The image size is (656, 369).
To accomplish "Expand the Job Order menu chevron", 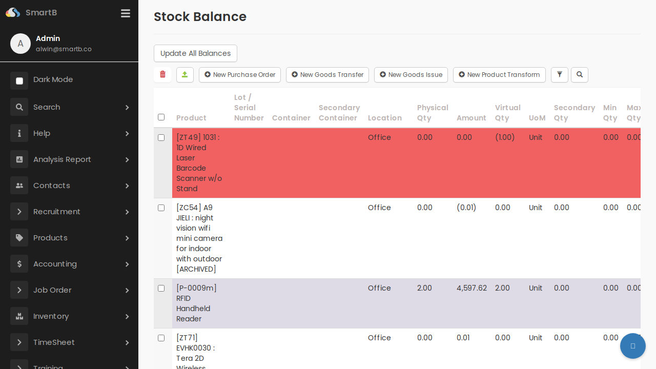I will click(x=127, y=290).
